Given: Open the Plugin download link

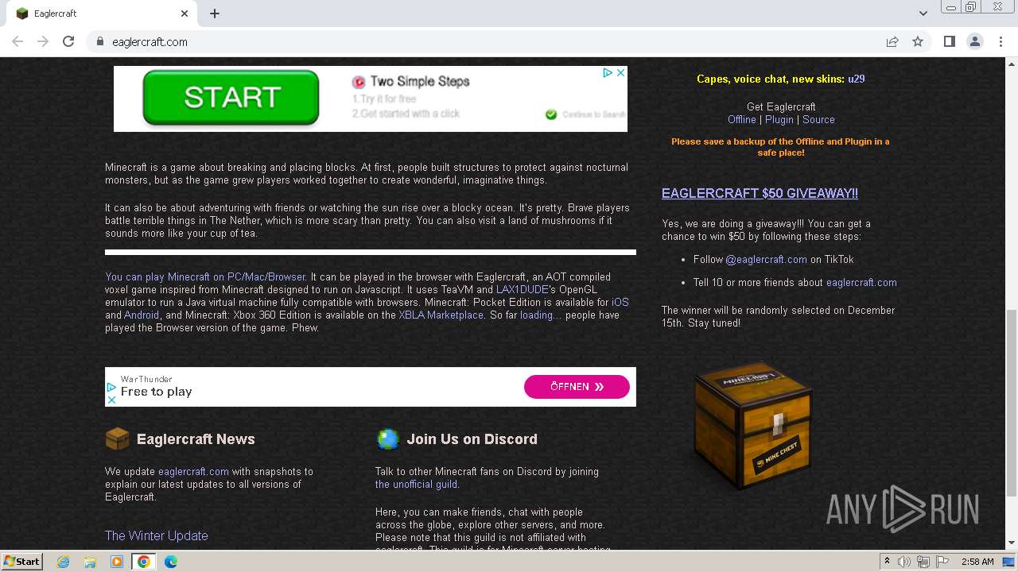Looking at the screenshot, I should 779,119.
